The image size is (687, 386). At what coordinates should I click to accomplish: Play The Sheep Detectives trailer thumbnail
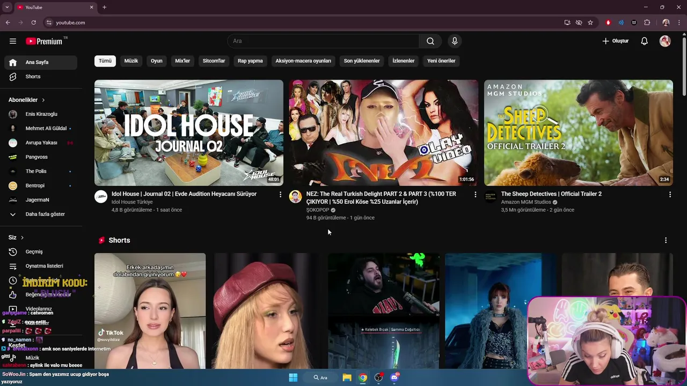click(x=579, y=133)
